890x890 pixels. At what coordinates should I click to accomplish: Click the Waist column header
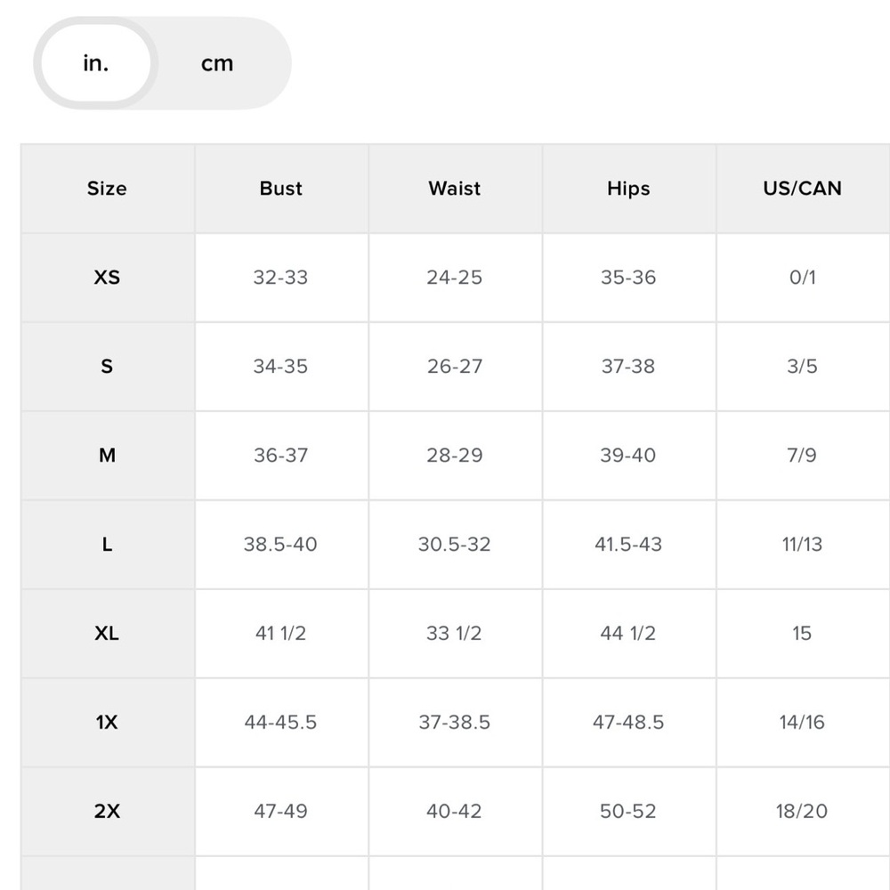click(x=454, y=189)
